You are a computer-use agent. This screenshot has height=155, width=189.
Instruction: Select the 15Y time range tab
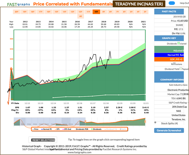(56, 12)
